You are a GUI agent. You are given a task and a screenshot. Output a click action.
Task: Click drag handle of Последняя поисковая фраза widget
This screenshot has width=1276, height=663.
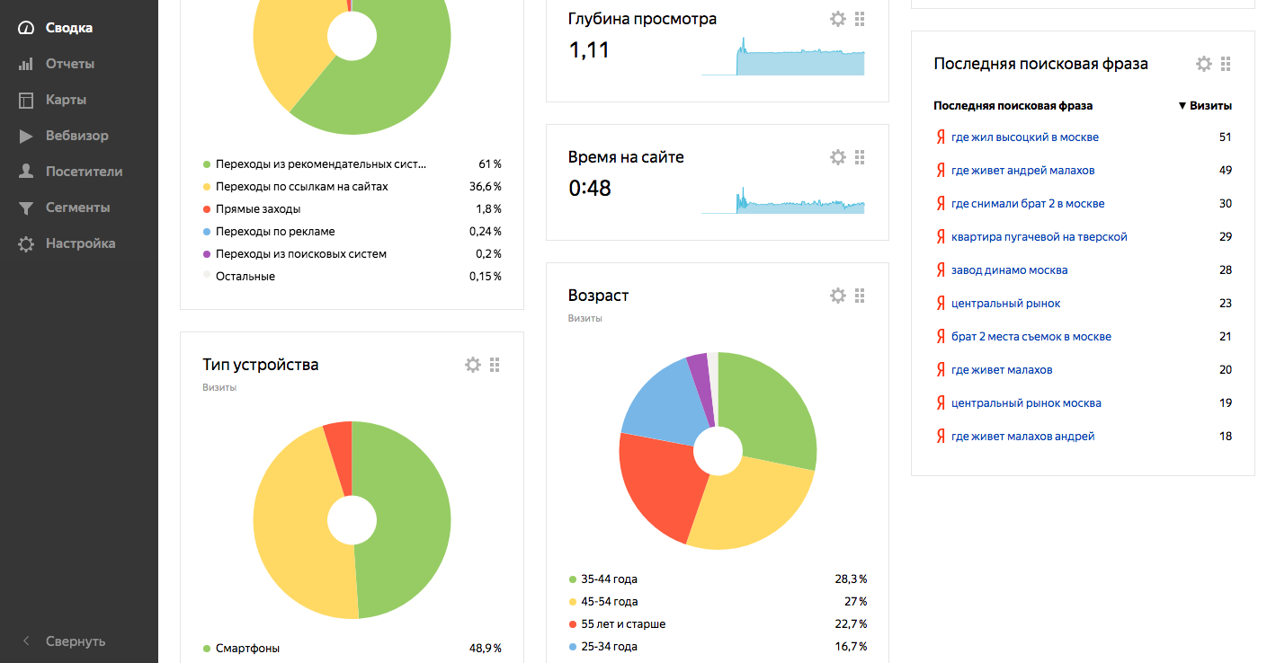tap(1226, 64)
